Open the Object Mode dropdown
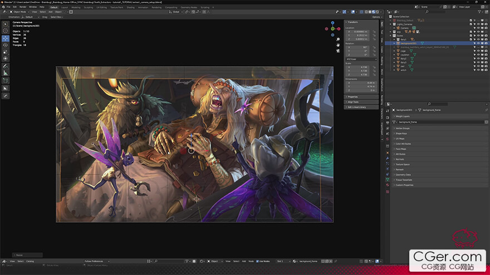Screen dimensions: 490x275 click(x=19, y=12)
